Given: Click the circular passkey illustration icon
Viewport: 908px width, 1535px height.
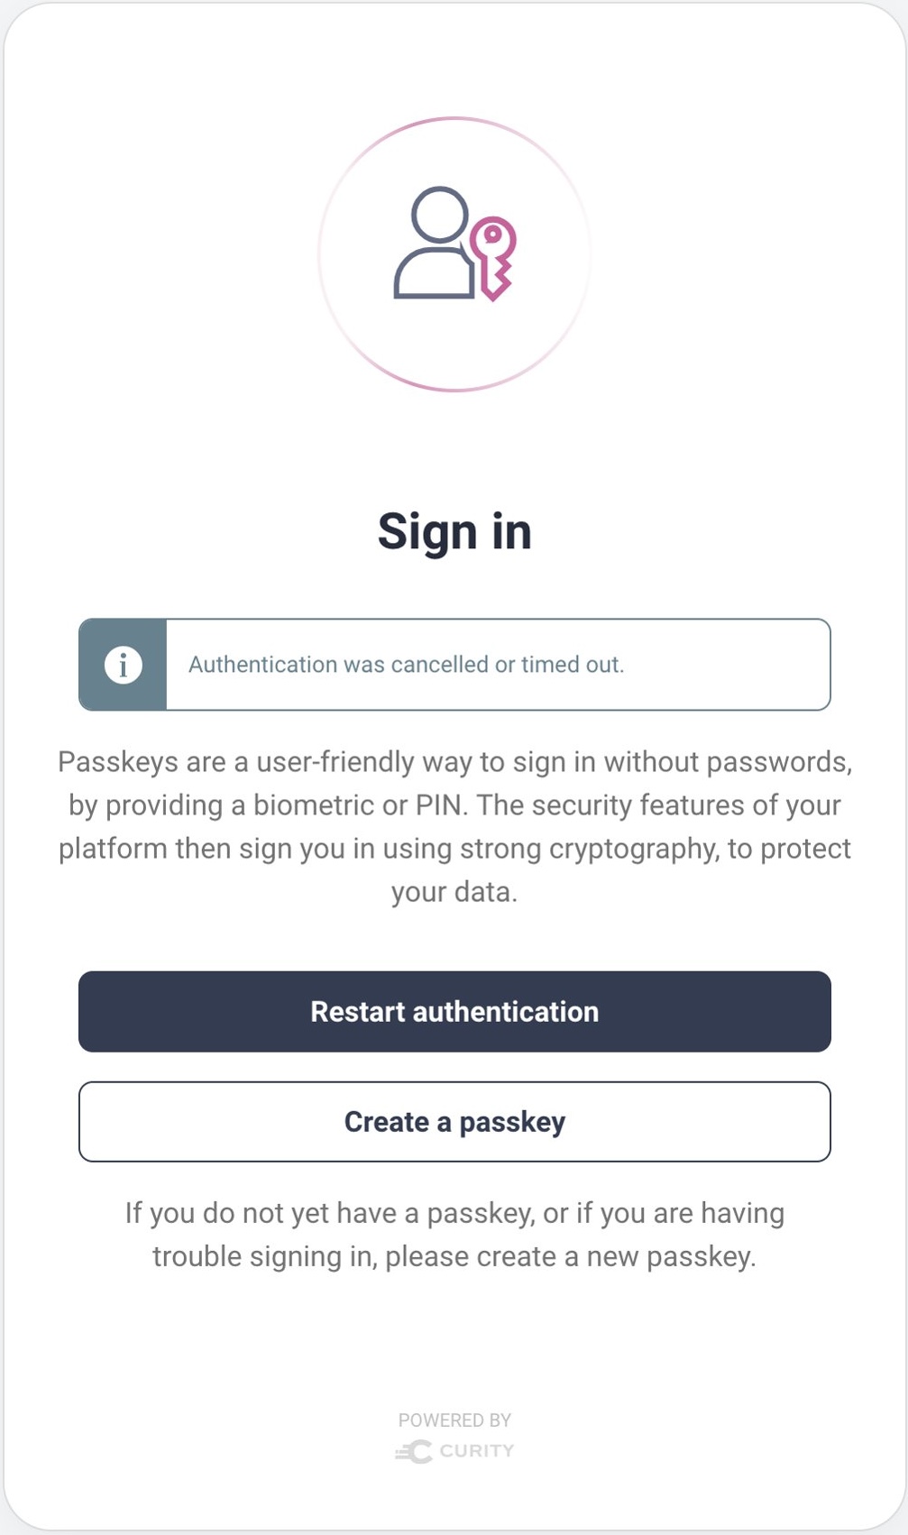Looking at the screenshot, I should [454, 255].
